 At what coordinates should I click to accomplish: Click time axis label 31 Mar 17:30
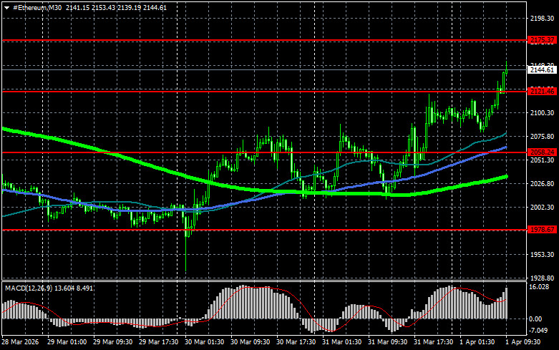(x=434, y=342)
